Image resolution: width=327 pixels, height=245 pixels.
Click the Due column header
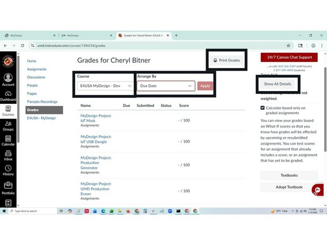(126, 105)
